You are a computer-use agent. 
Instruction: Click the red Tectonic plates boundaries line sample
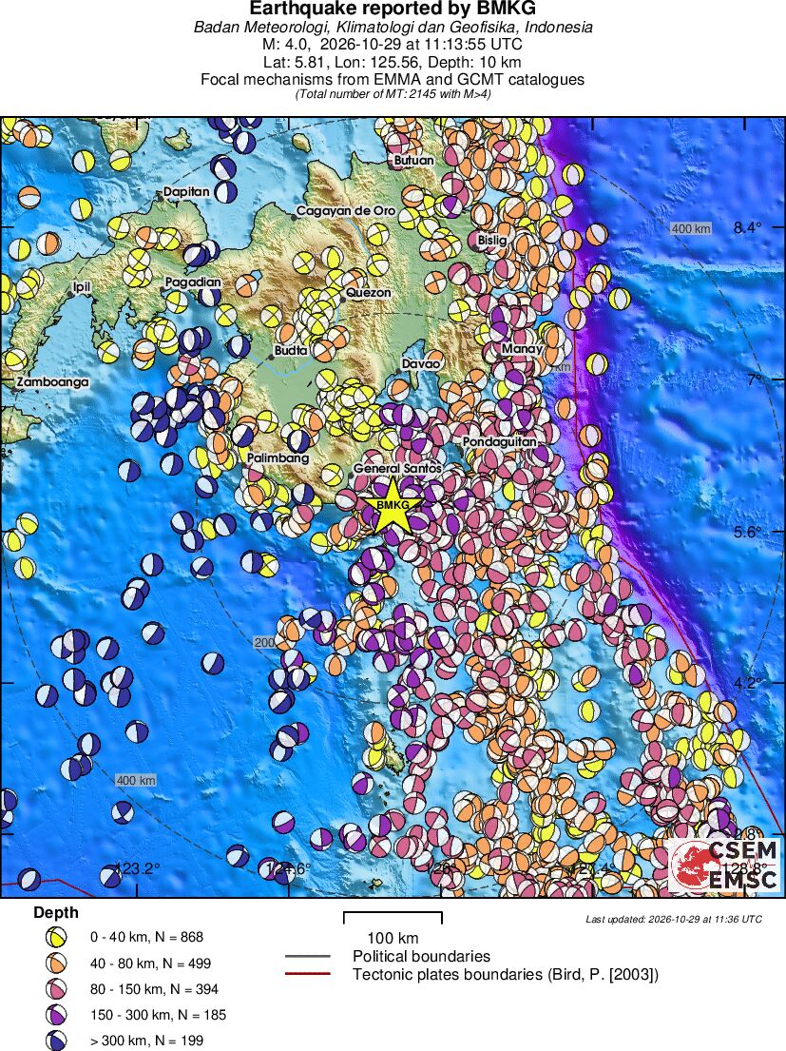tap(308, 974)
